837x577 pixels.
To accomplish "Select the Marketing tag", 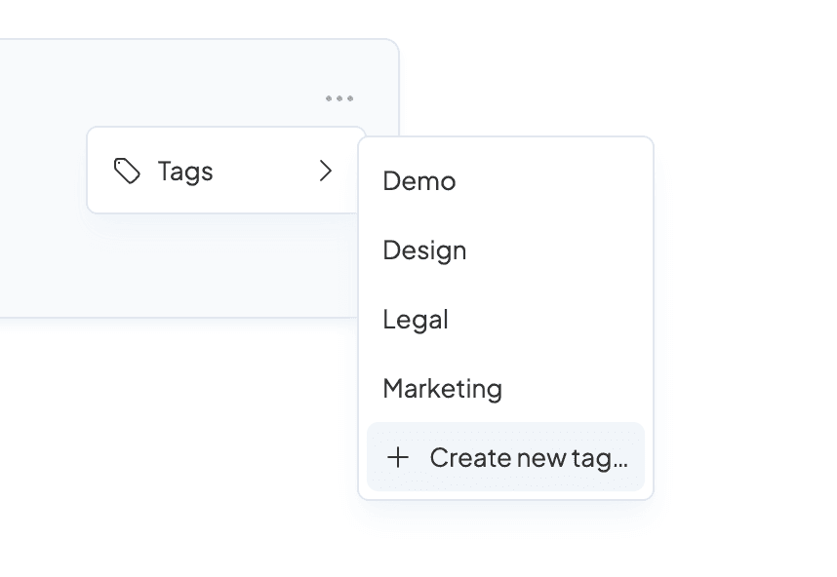I will pos(505,388).
